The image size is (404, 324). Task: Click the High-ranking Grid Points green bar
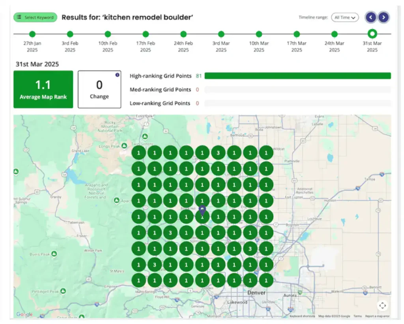297,76
